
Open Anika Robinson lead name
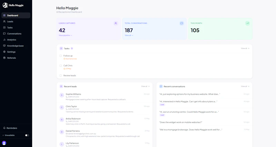pyautogui.click(x=73, y=118)
